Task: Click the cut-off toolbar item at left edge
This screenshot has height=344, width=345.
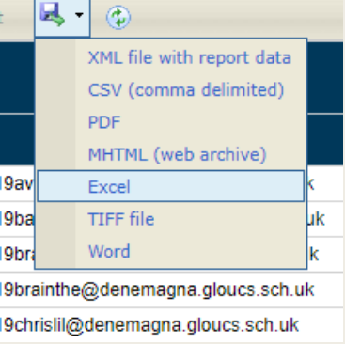Action: (x=2, y=17)
